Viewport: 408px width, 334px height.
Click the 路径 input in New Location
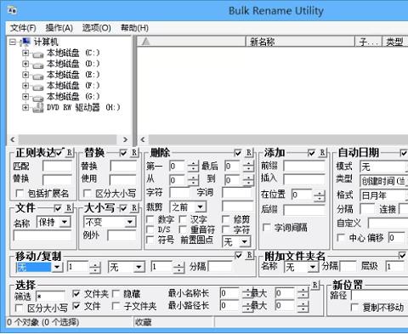coord(380,295)
